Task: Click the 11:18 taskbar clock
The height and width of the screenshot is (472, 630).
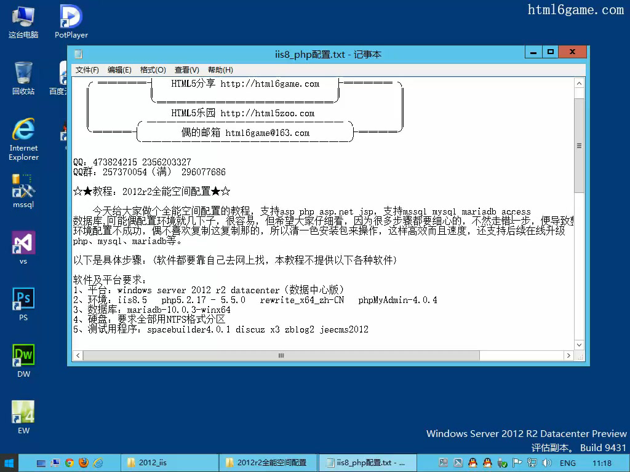Action: point(602,463)
